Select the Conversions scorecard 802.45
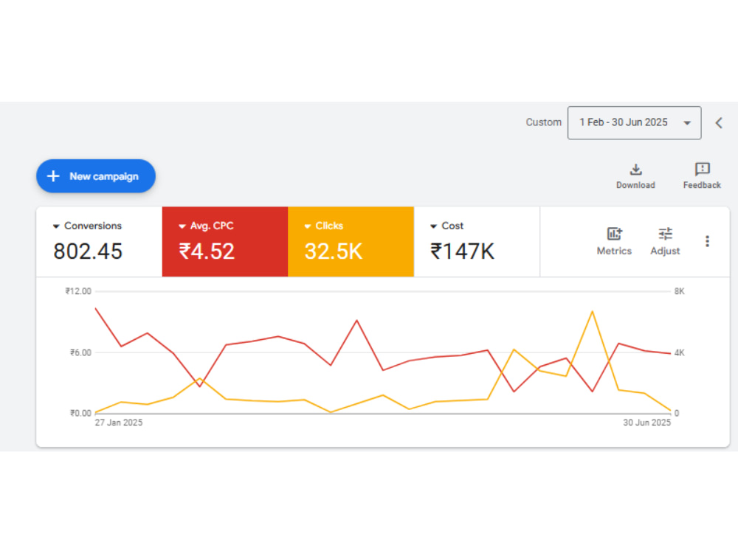The height and width of the screenshot is (553, 738). pos(100,242)
